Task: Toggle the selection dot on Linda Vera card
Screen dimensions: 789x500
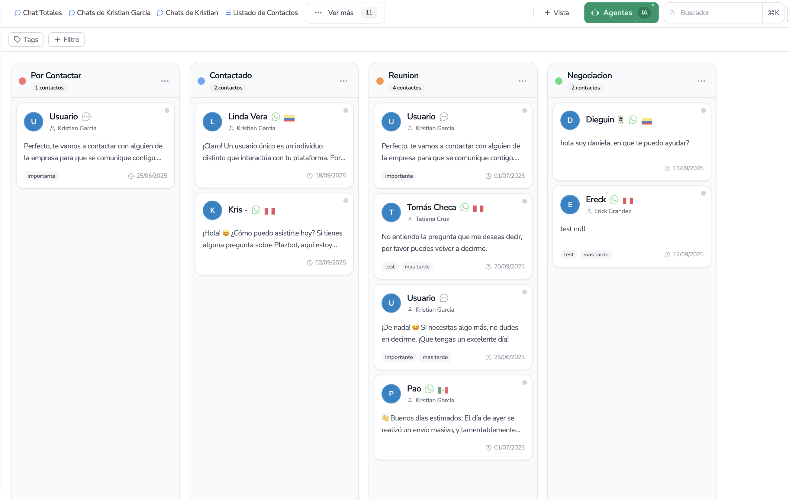Action: [346, 111]
